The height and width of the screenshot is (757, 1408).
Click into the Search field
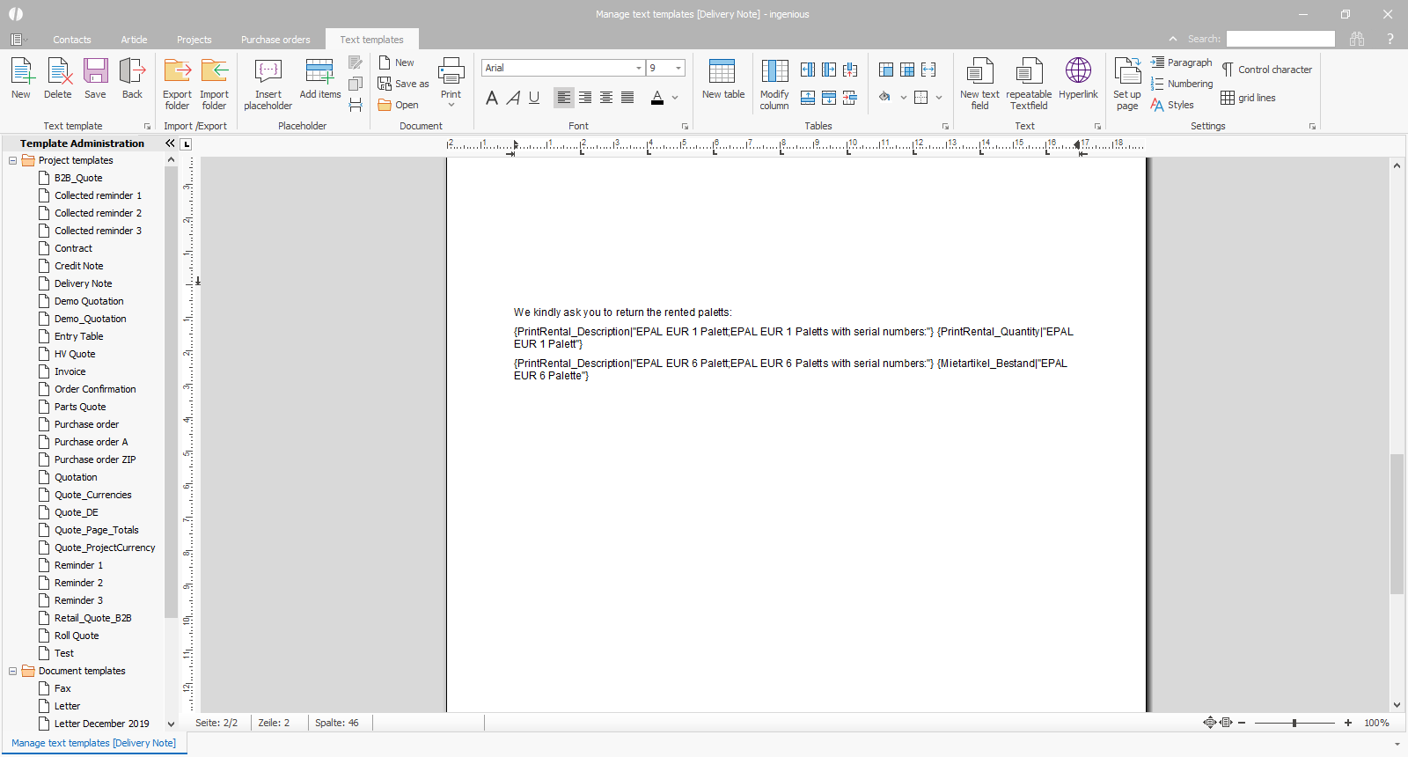pyautogui.click(x=1280, y=39)
